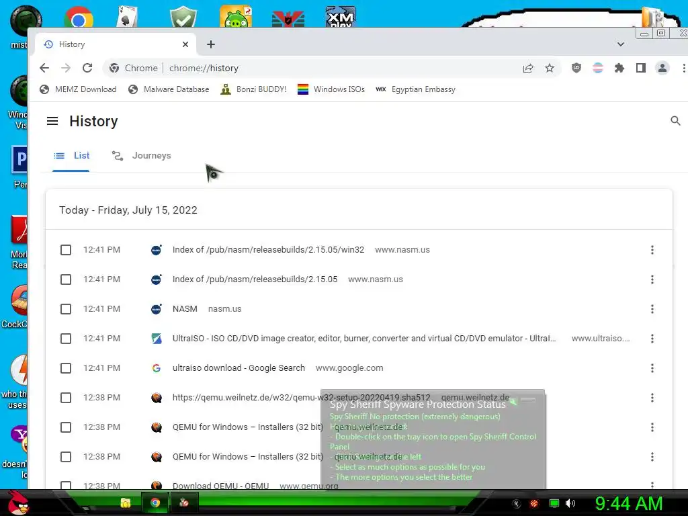
Task: Open the Index of /pub/nasm/releasebuilds/2.15.05/win32 link
Action: pos(268,250)
